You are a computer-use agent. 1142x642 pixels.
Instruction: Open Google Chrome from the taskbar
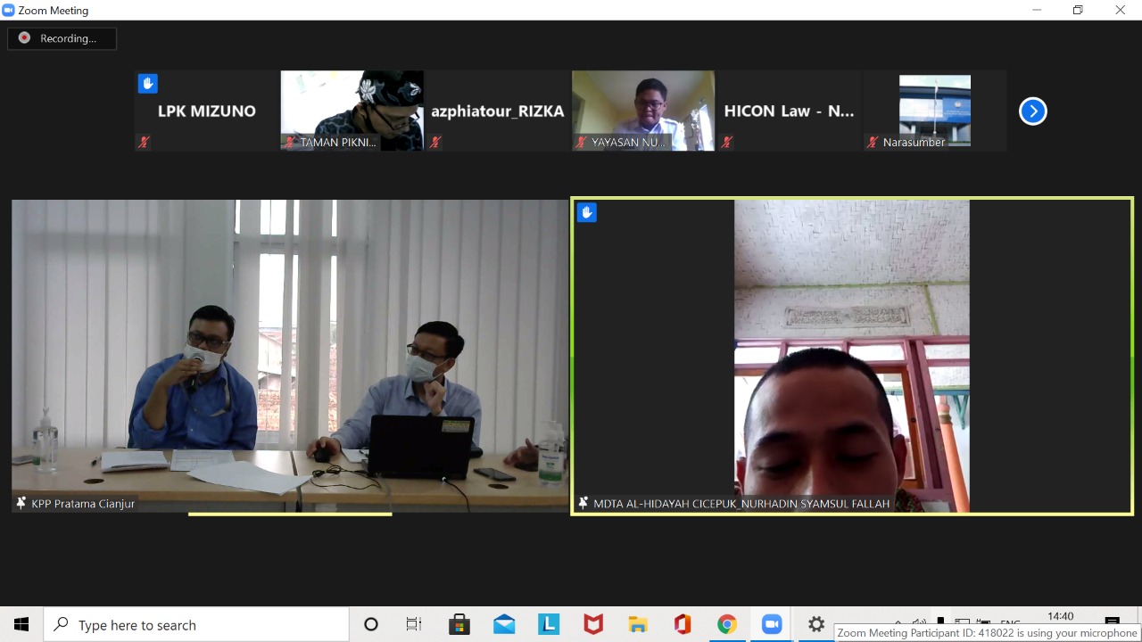click(x=727, y=624)
